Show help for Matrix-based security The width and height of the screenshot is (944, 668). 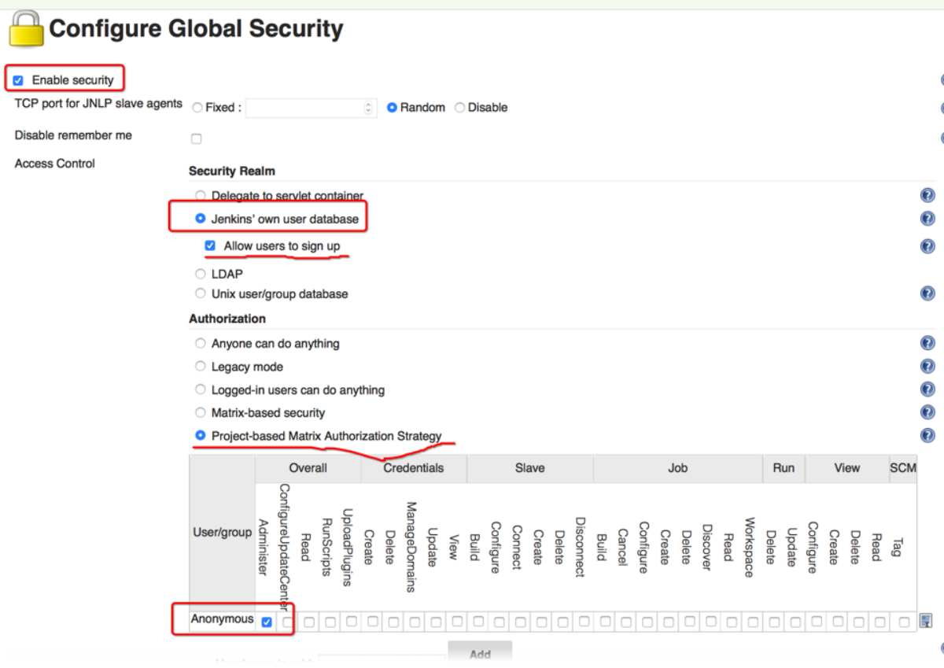point(927,412)
